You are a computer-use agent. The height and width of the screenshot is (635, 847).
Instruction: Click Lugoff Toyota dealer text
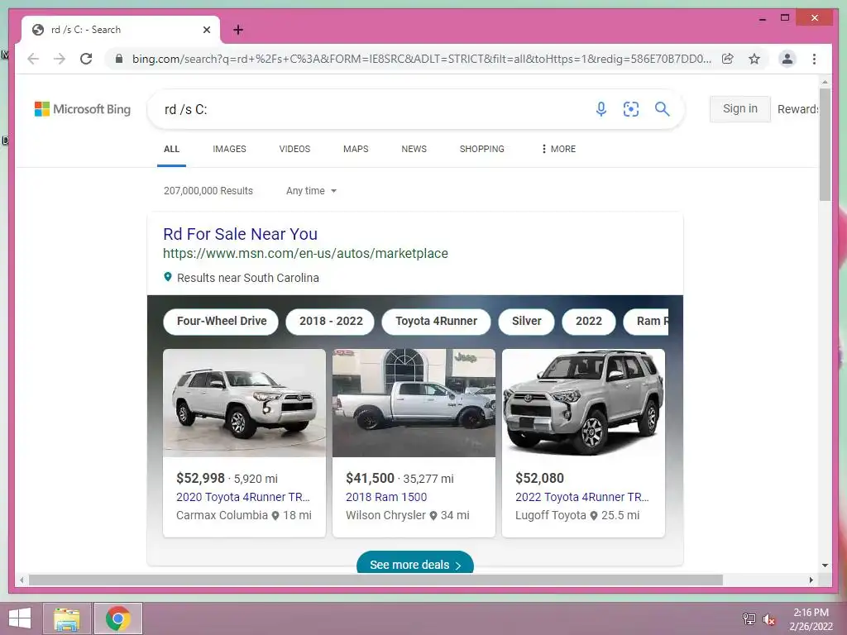pos(550,515)
